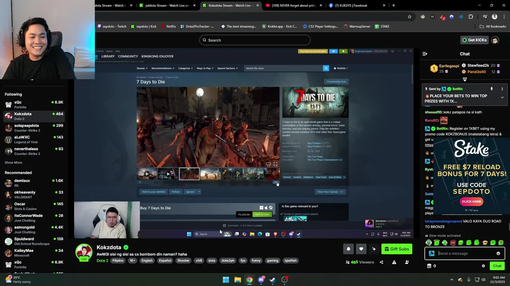Click the Dota 2 category link

point(102,261)
